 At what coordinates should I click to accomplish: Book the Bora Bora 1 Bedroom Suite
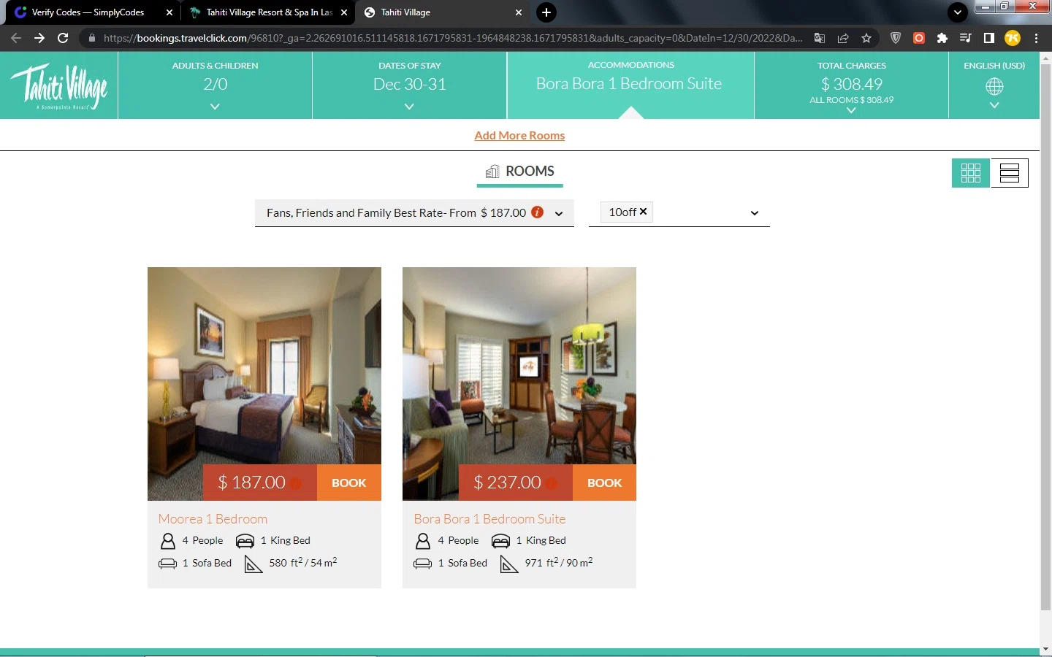604,483
